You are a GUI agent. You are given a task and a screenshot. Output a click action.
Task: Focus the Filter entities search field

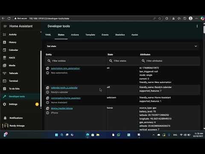pos(76,61)
